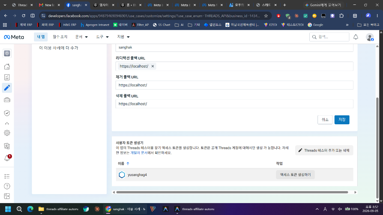Open notifications bell in Meta header
The image size is (383, 215).
[x=356, y=37]
